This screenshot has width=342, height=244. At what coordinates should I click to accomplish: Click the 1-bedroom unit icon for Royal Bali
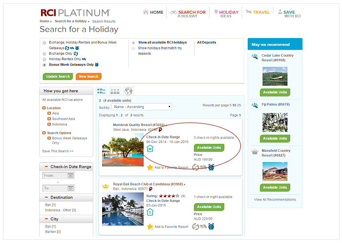[x=150, y=212]
